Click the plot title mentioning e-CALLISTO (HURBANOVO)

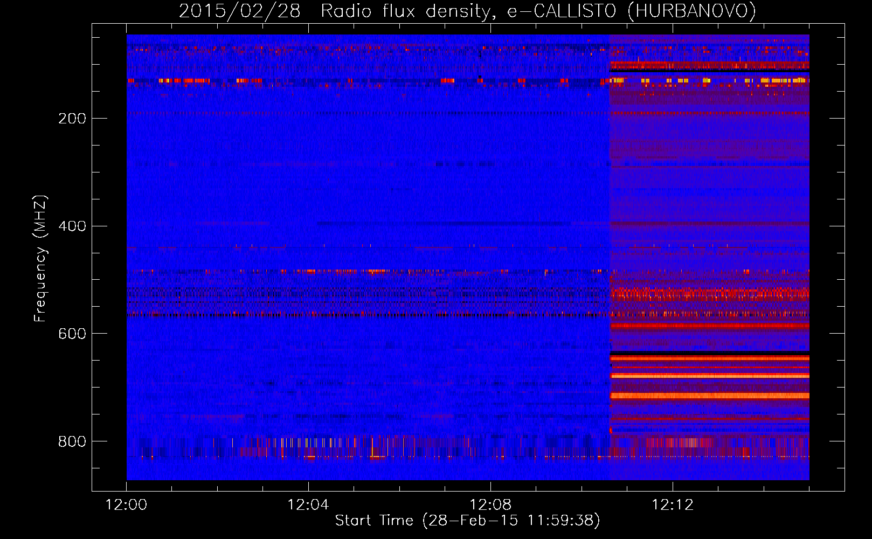467,11
